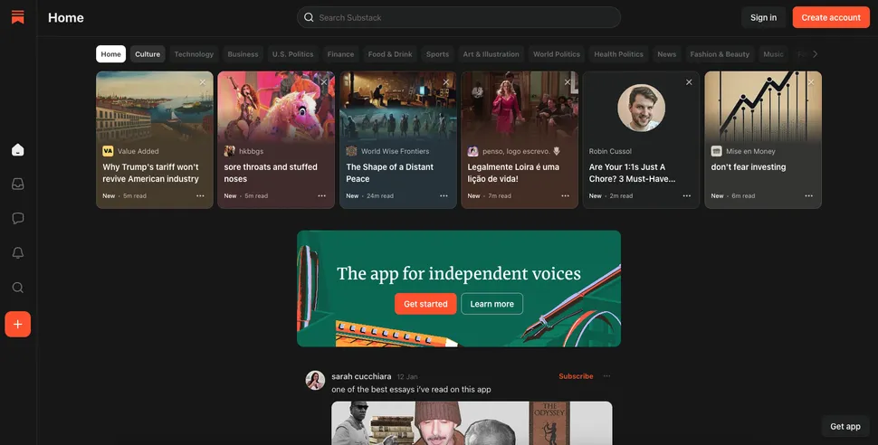
Task: Open the Inbox tray icon in the sidebar
Action: (x=17, y=184)
